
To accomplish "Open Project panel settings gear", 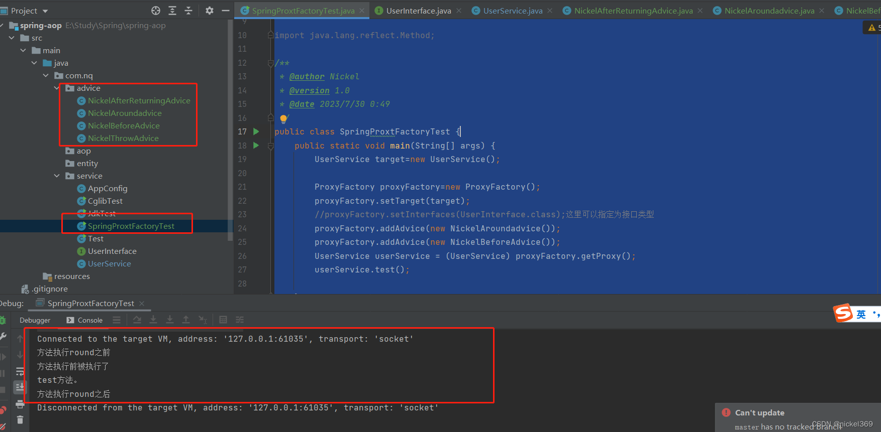I will click(x=210, y=11).
